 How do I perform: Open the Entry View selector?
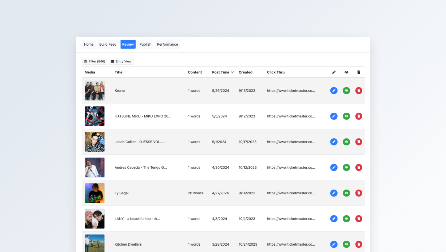click(x=121, y=61)
